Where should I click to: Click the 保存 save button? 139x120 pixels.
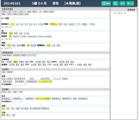(122, 4)
